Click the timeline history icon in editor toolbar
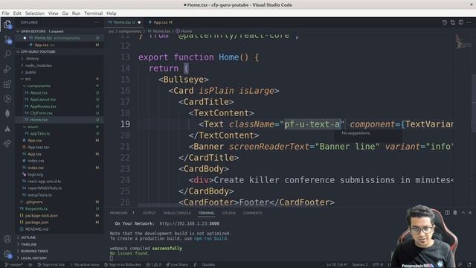This screenshot has height=268, width=476. [445, 22]
